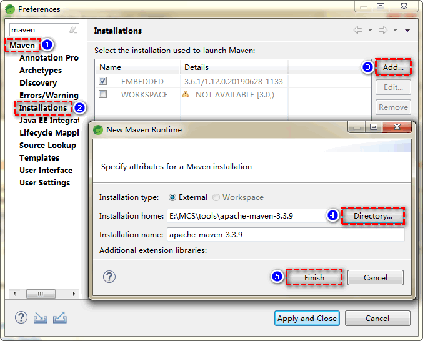
Task: Select Maven in the preferences tree
Action: point(22,46)
